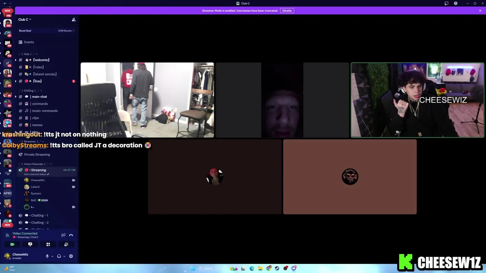Open the Boost Goal bar
486x273 pixels.
tap(46, 31)
